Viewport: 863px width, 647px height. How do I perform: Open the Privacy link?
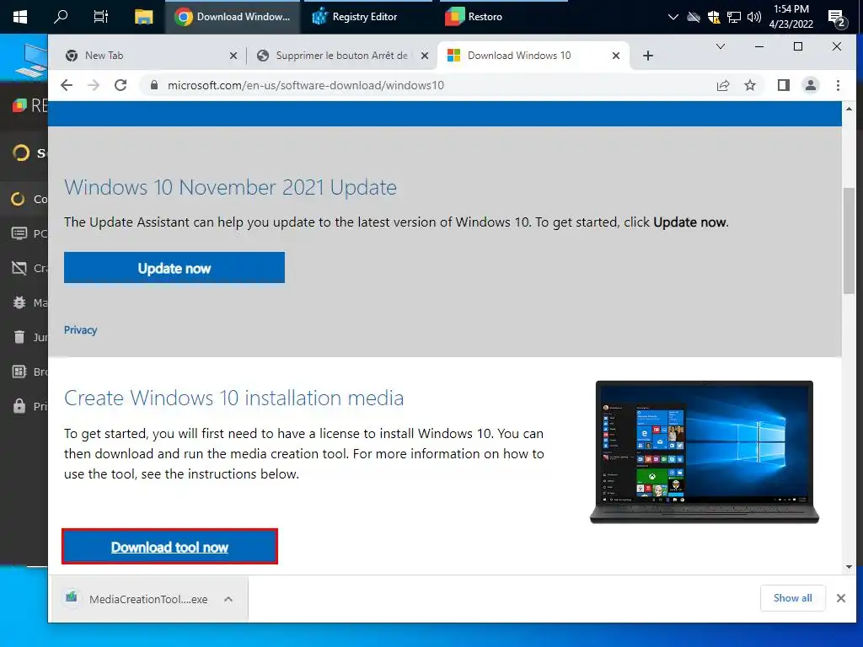coord(80,330)
